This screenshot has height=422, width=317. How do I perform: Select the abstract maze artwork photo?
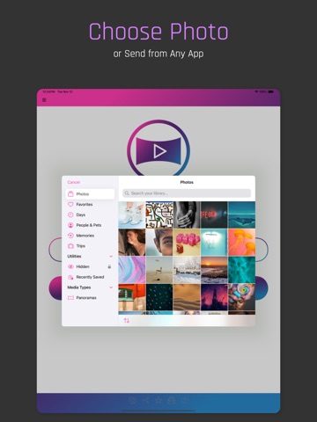tap(159, 215)
